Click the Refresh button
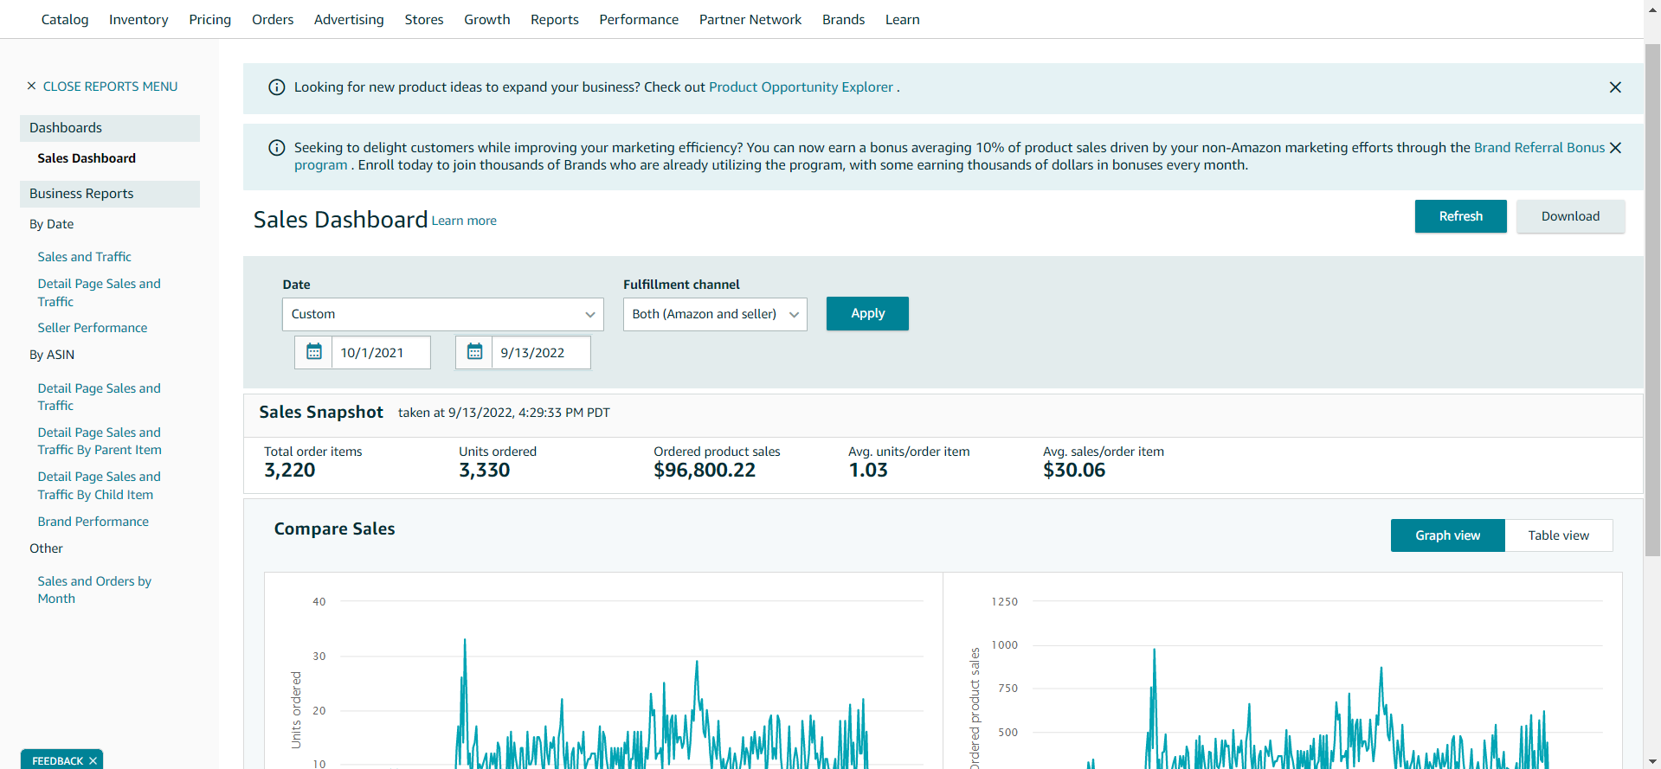Image resolution: width=1661 pixels, height=769 pixels. (x=1461, y=216)
